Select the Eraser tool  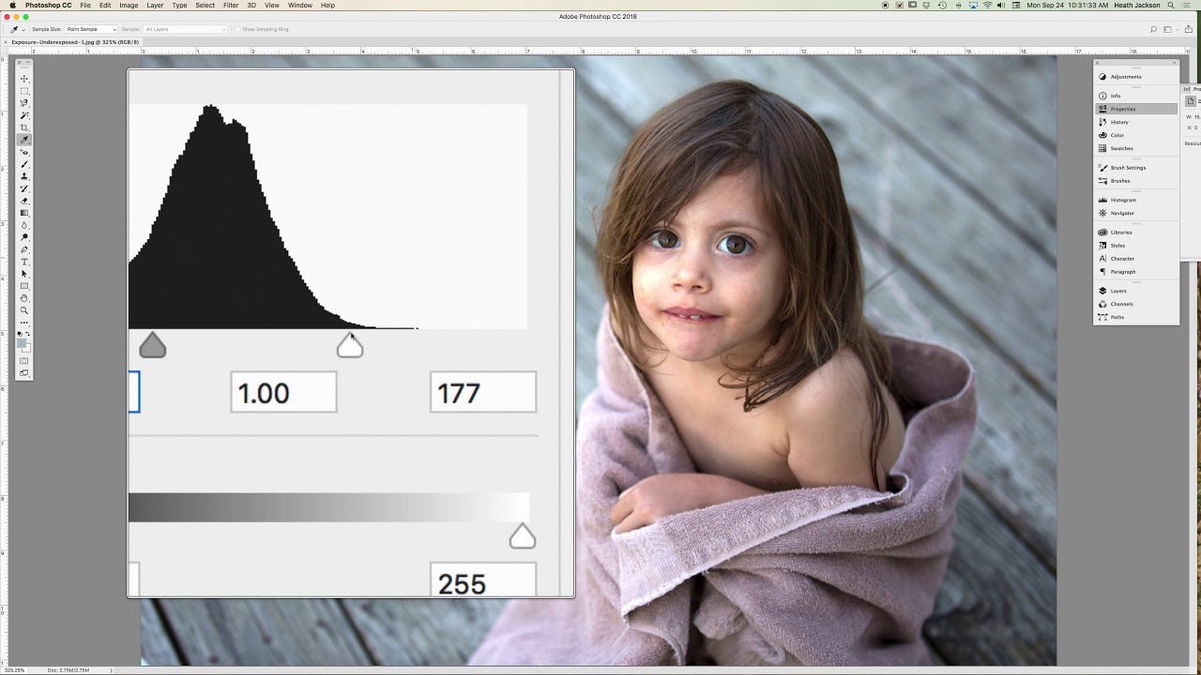click(24, 201)
